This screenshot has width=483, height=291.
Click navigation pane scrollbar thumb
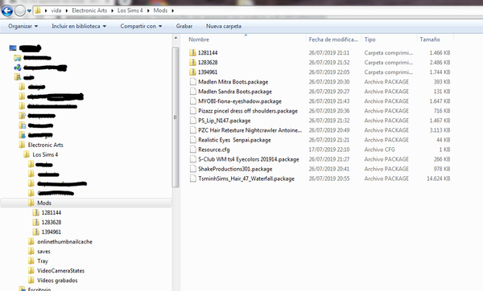(x=175, y=117)
